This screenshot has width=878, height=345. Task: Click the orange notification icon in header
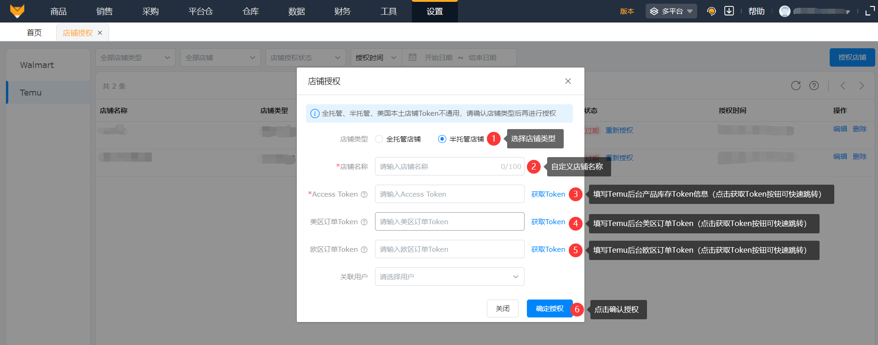click(x=711, y=11)
